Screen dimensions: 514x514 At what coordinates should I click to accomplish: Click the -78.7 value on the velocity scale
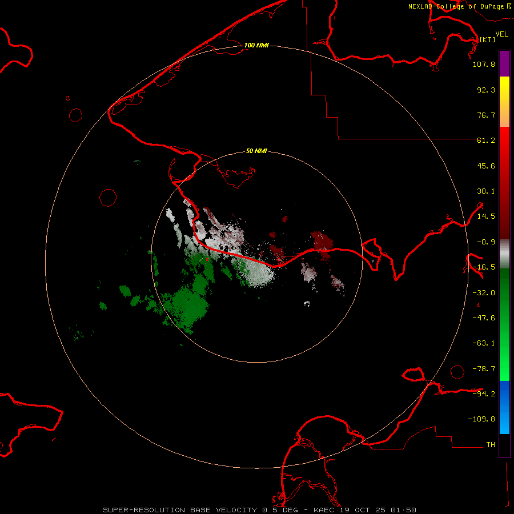click(484, 369)
